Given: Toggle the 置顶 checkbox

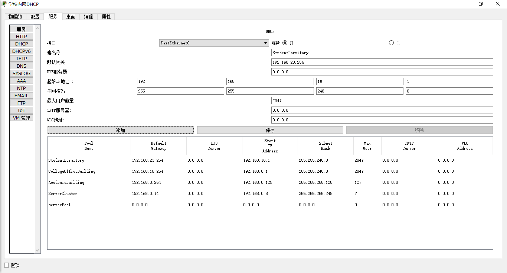Looking at the screenshot, I should click(6, 265).
